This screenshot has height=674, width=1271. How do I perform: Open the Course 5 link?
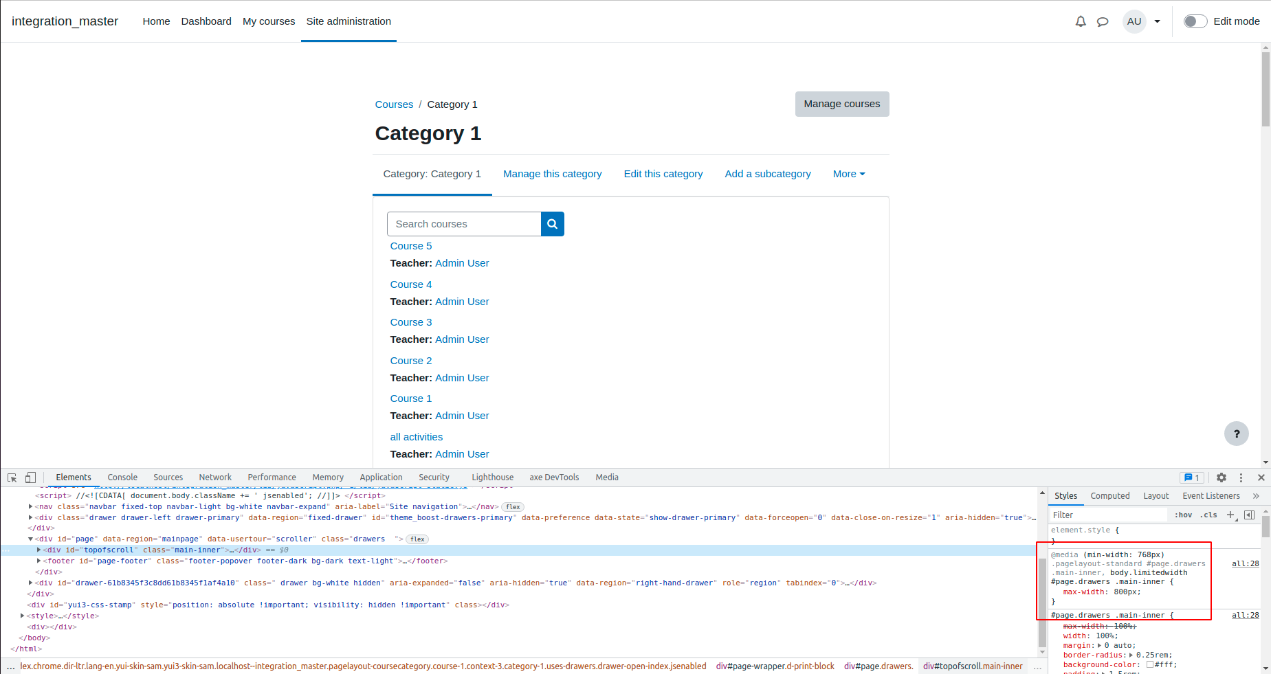coord(411,246)
